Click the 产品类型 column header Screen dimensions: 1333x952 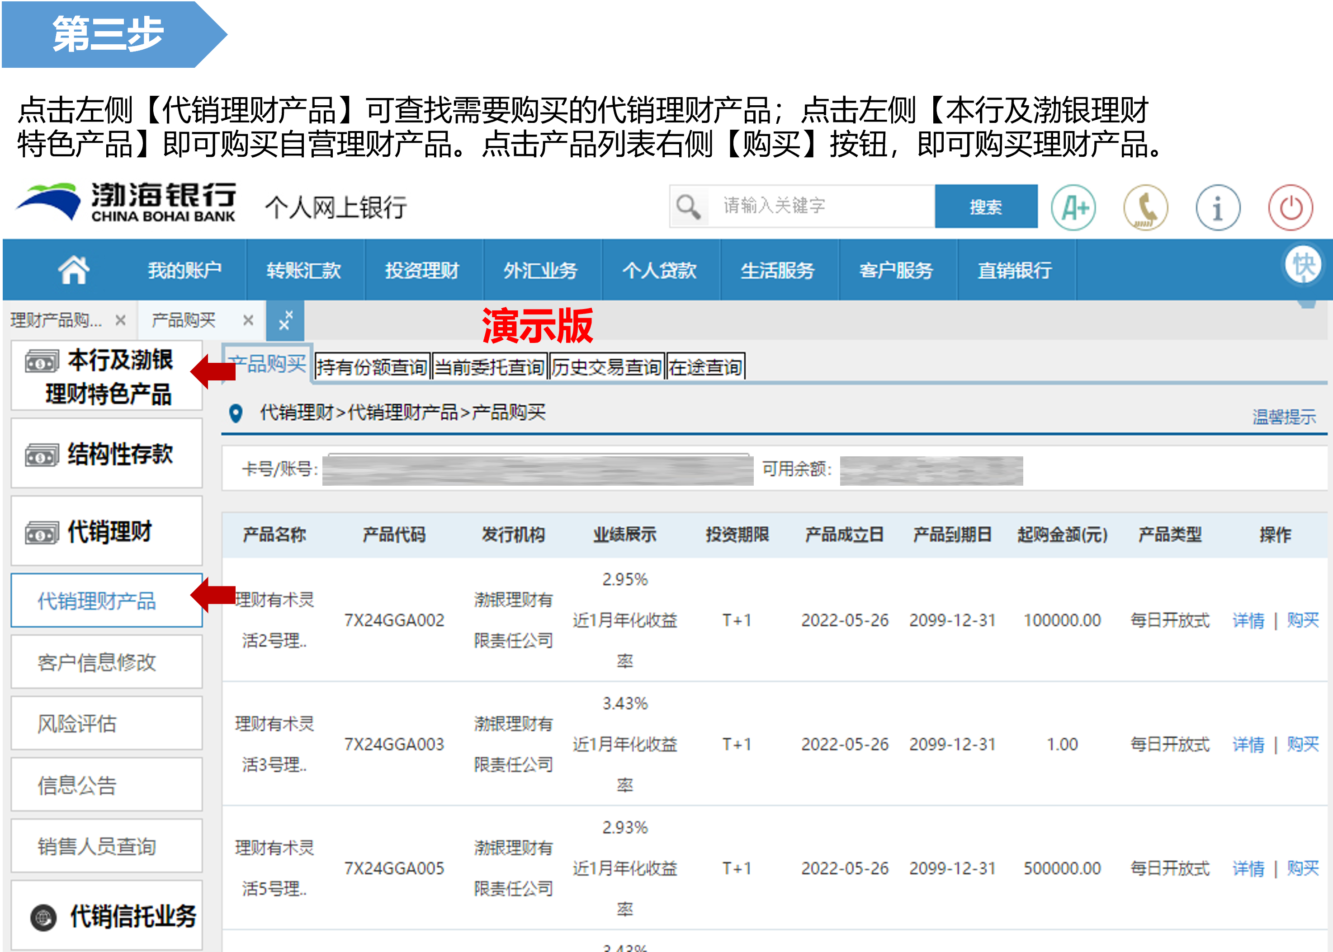(x=1170, y=535)
